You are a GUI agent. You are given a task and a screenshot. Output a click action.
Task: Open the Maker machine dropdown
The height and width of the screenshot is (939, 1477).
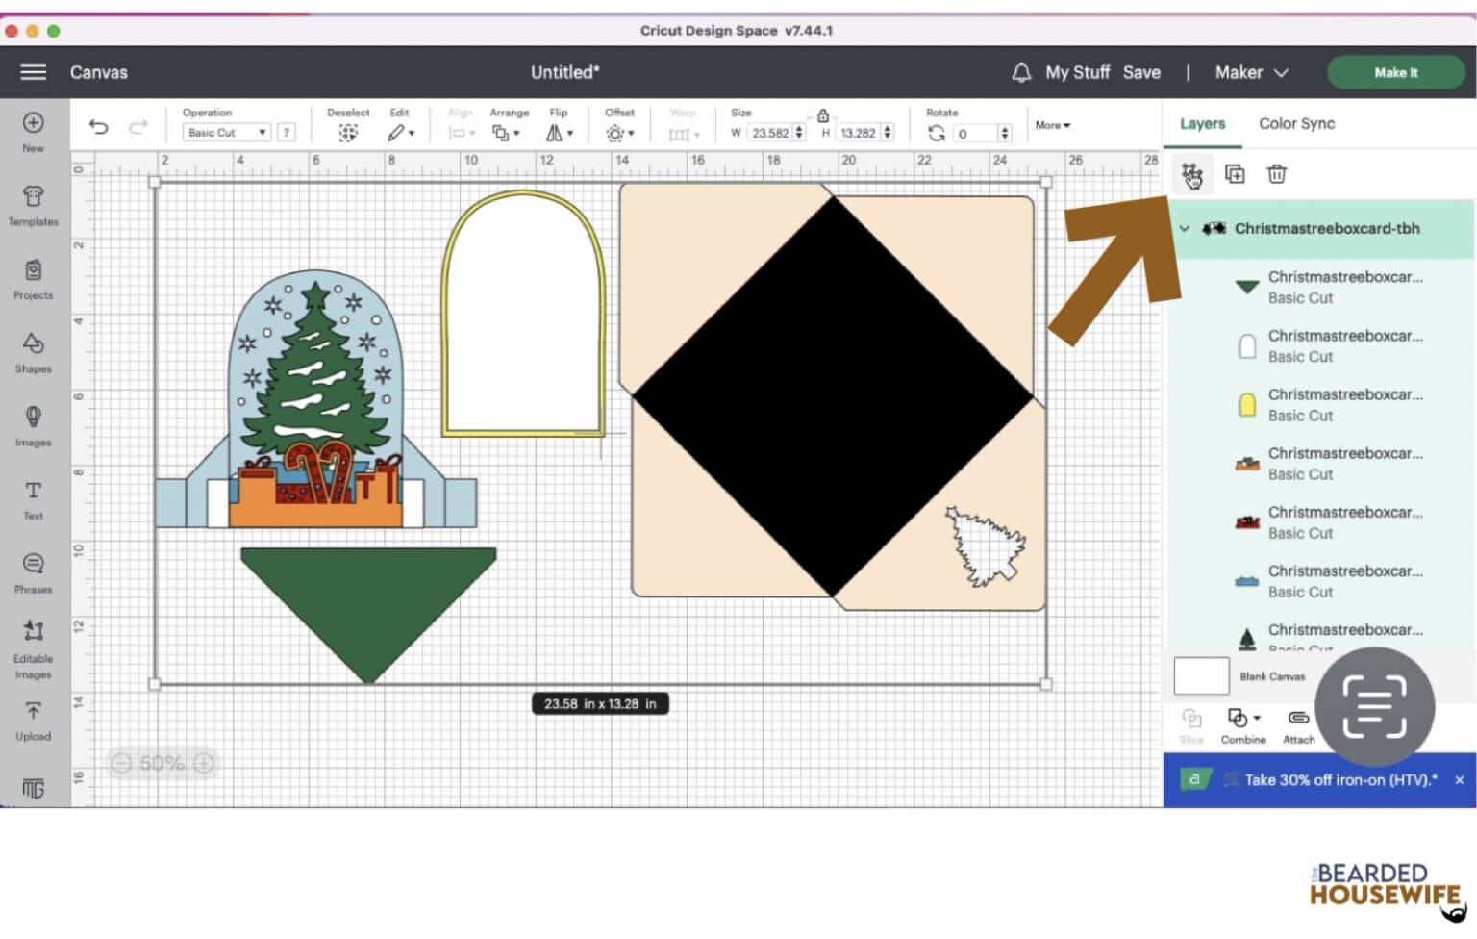(1251, 72)
